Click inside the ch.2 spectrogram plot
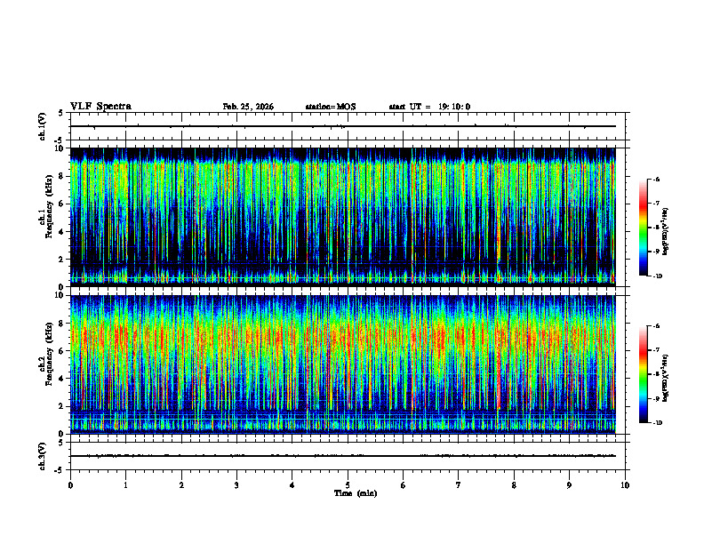Screen dimensions: 704x544 coord(343,364)
